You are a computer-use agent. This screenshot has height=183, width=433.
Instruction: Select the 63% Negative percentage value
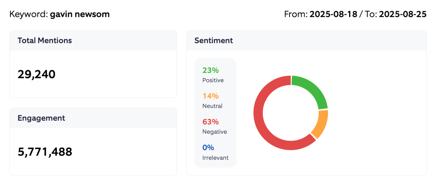click(x=210, y=122)
